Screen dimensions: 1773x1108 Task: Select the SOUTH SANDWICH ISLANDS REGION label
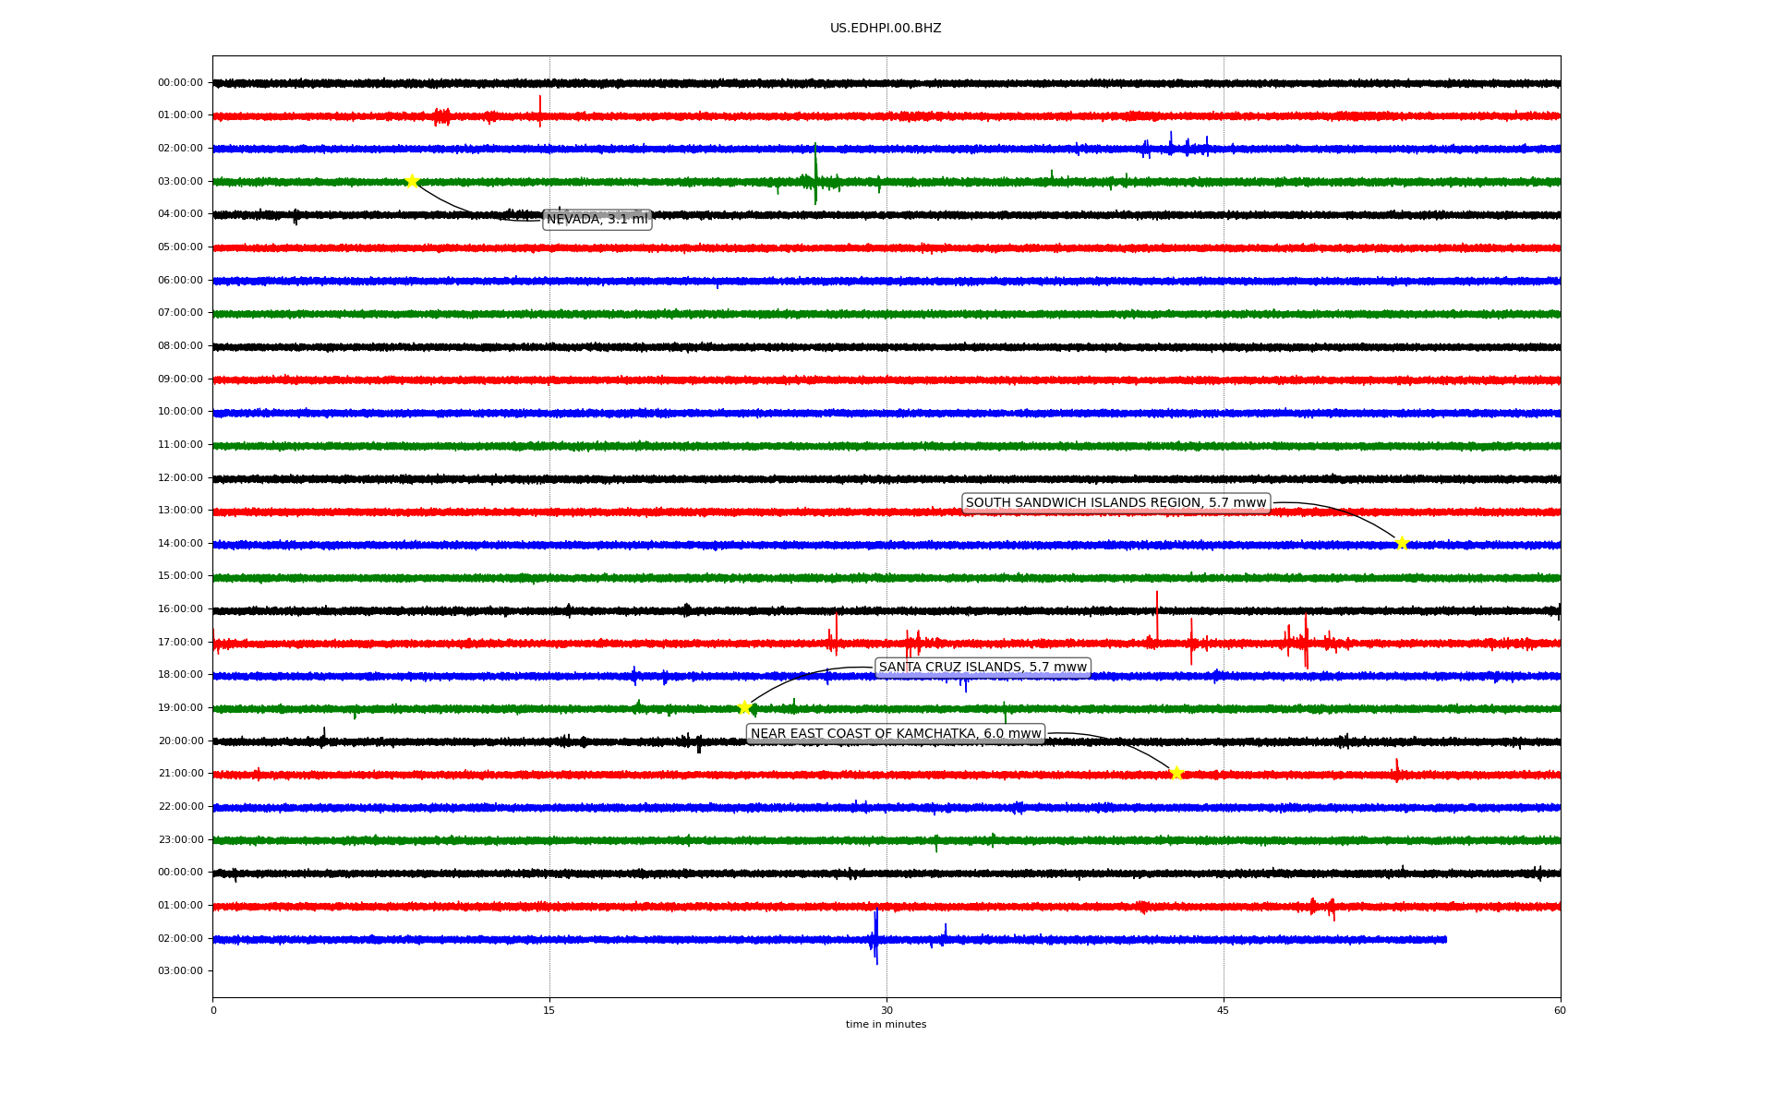1116,503
